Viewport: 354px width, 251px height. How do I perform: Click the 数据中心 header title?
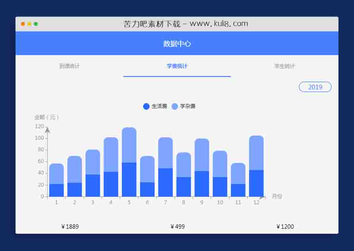pyautogui.click(x=177, y=44)
